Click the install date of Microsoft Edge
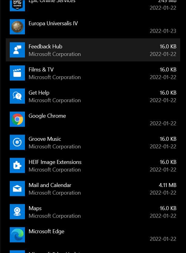The image size is (186, 253). point(163,239)
